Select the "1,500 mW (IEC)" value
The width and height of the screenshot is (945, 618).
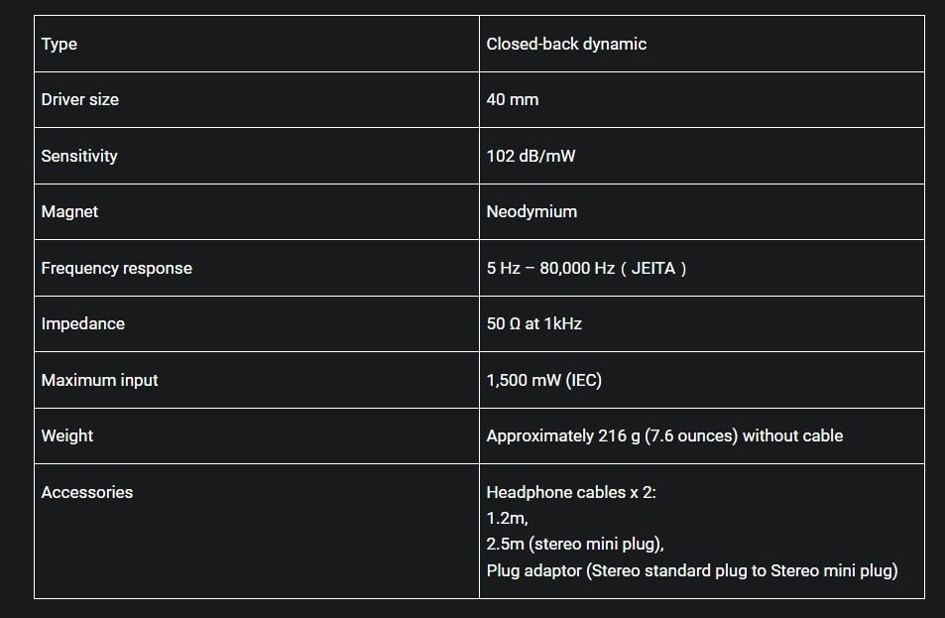point(543,380)
